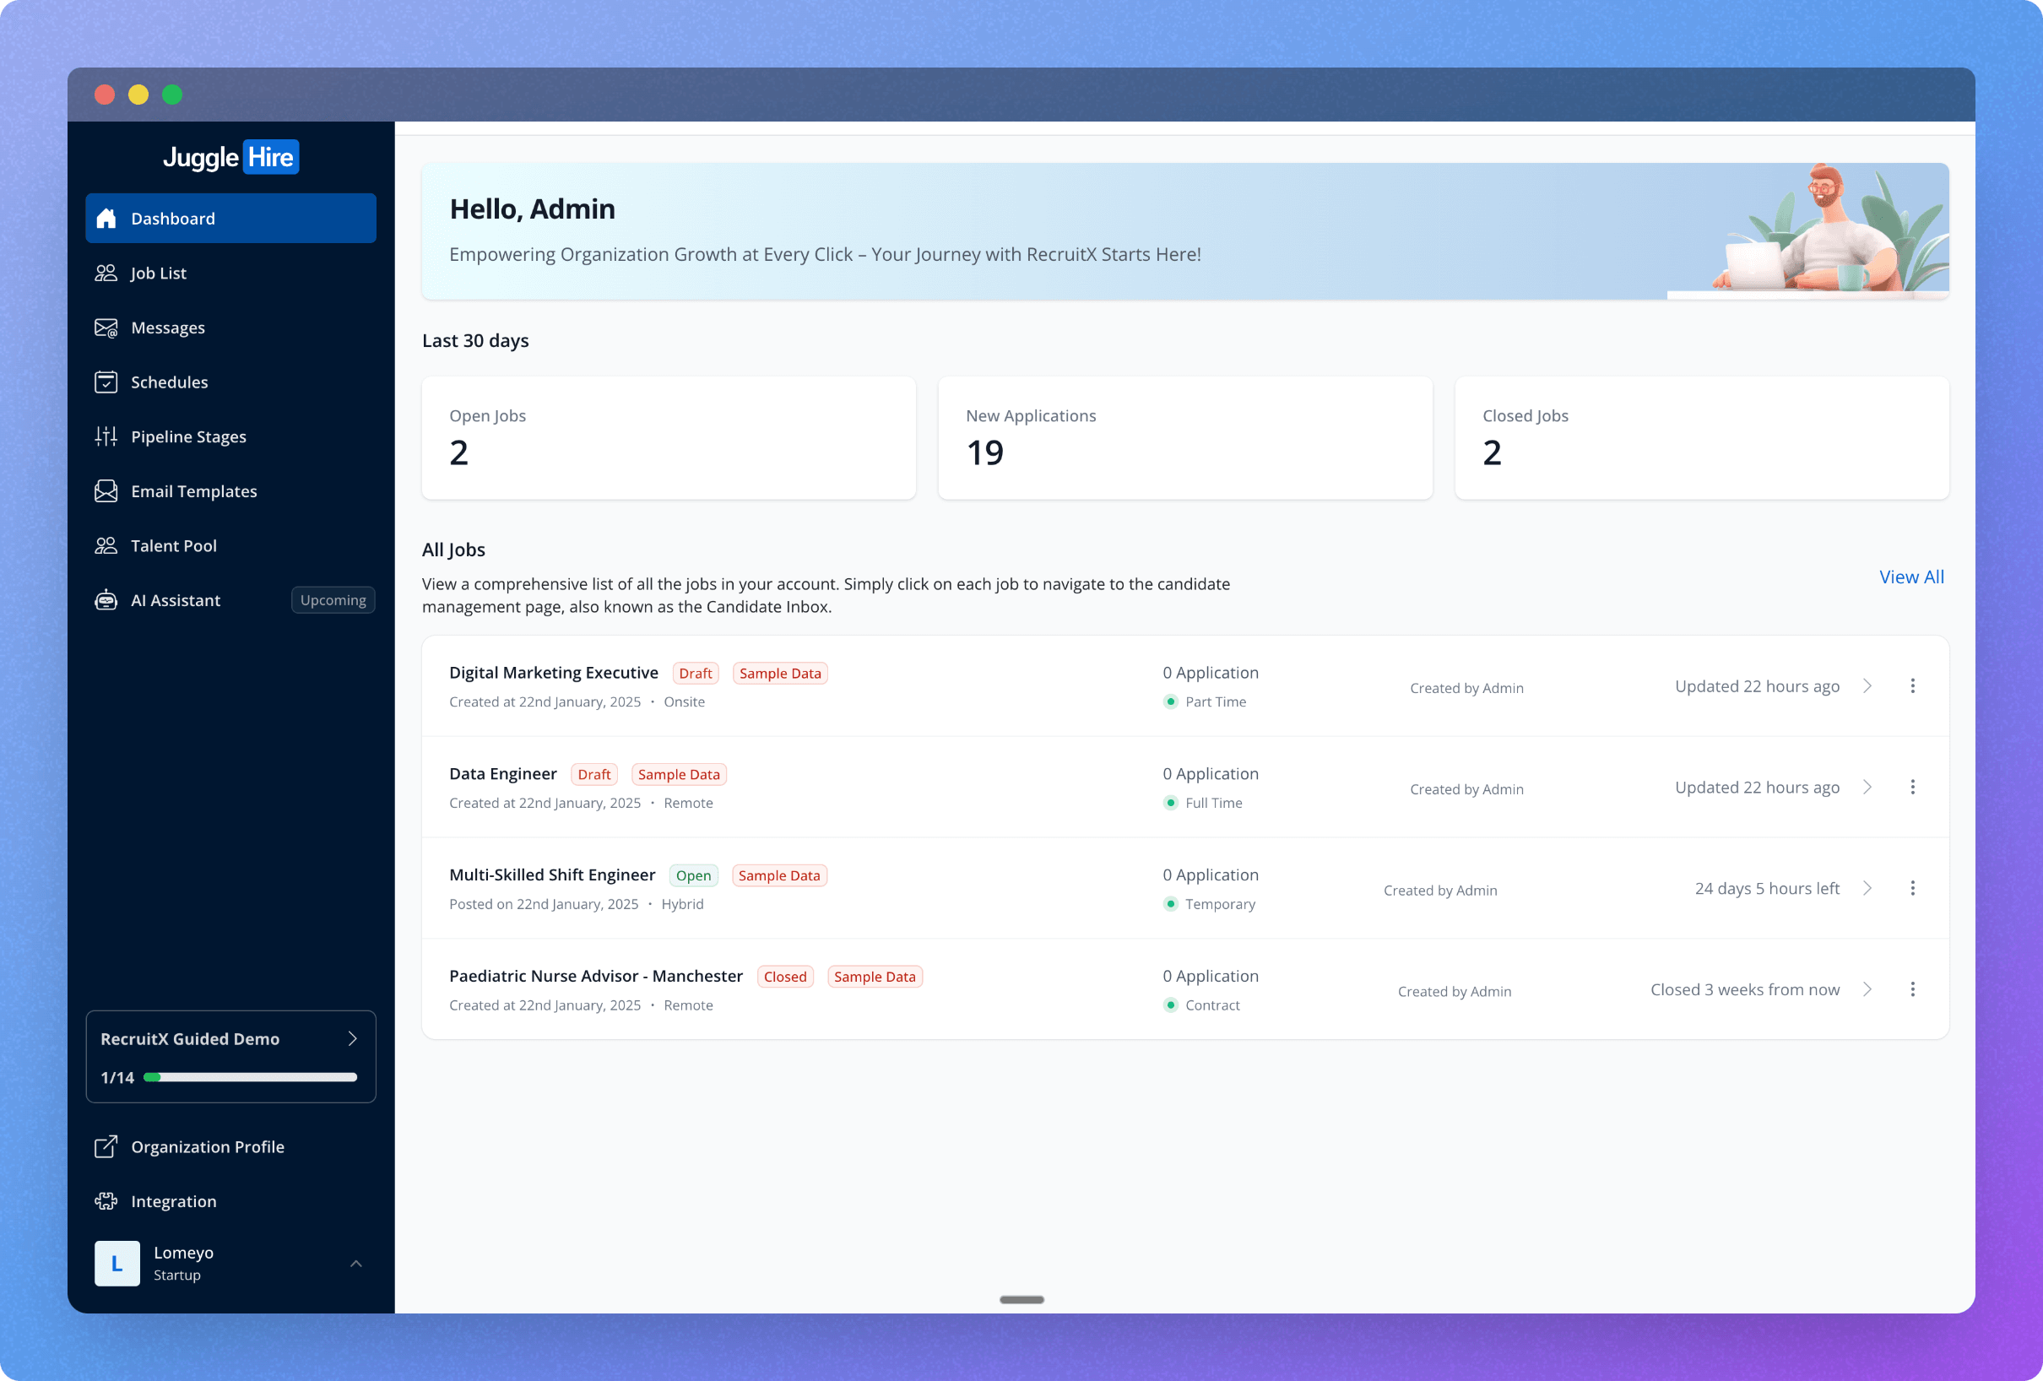Toggle options for Data Engineer listing

pyautogui.click(x=1914, y=786)
